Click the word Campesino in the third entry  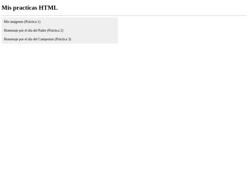46,39
